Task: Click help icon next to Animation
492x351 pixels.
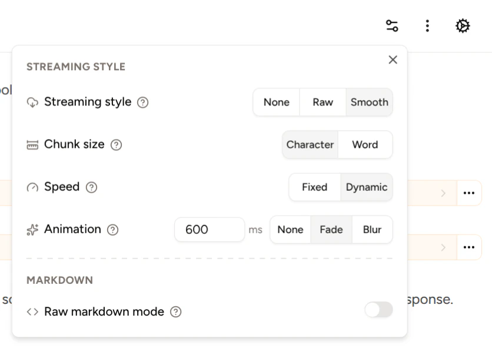Action: [x=112, y=230]
